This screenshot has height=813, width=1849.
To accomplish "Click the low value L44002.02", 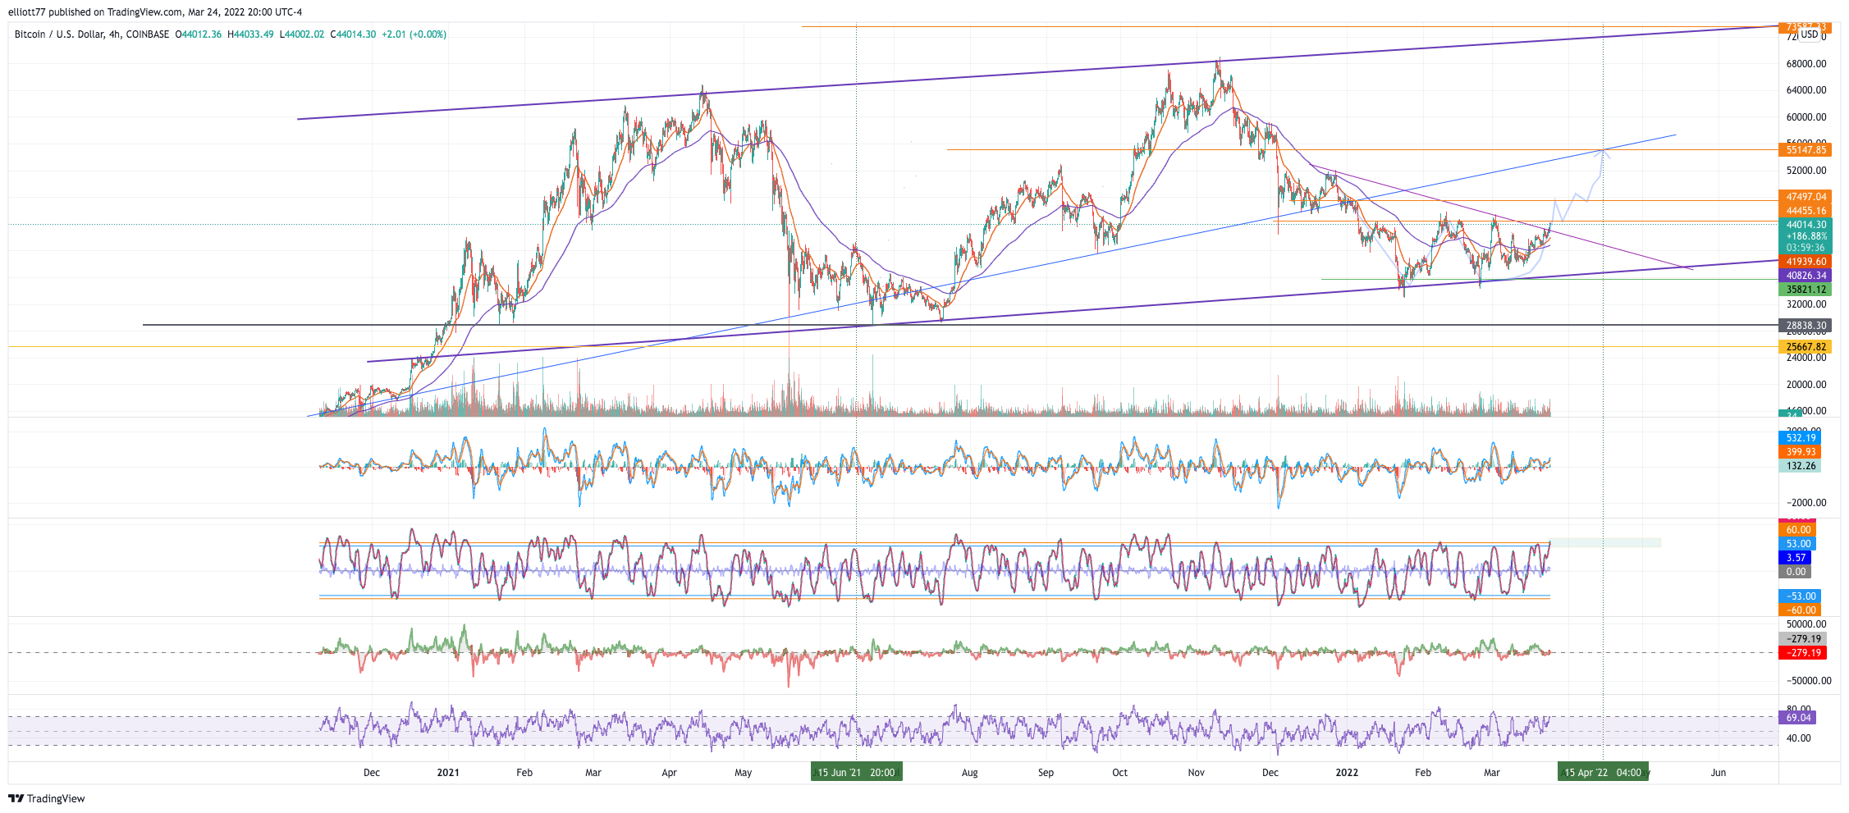I will tap(302, 34).
